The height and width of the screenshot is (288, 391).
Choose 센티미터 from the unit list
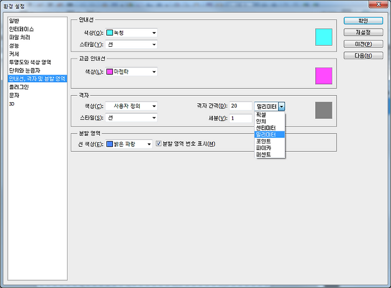click(x=269, y=128)
